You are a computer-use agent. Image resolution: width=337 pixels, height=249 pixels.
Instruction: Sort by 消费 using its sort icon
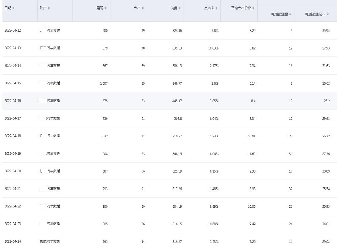coord(180,8)
